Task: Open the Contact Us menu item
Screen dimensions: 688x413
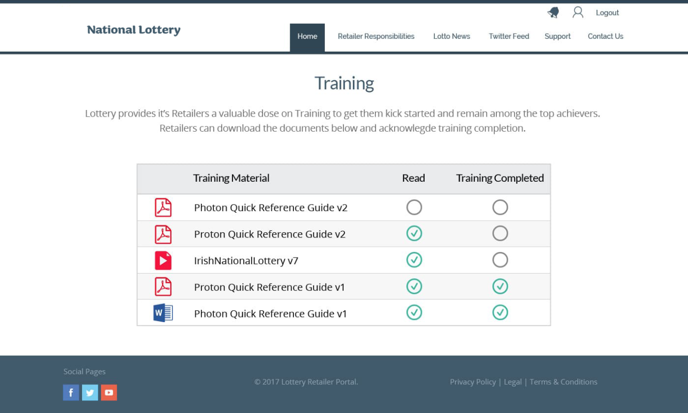Action: (x=605, y=37)
